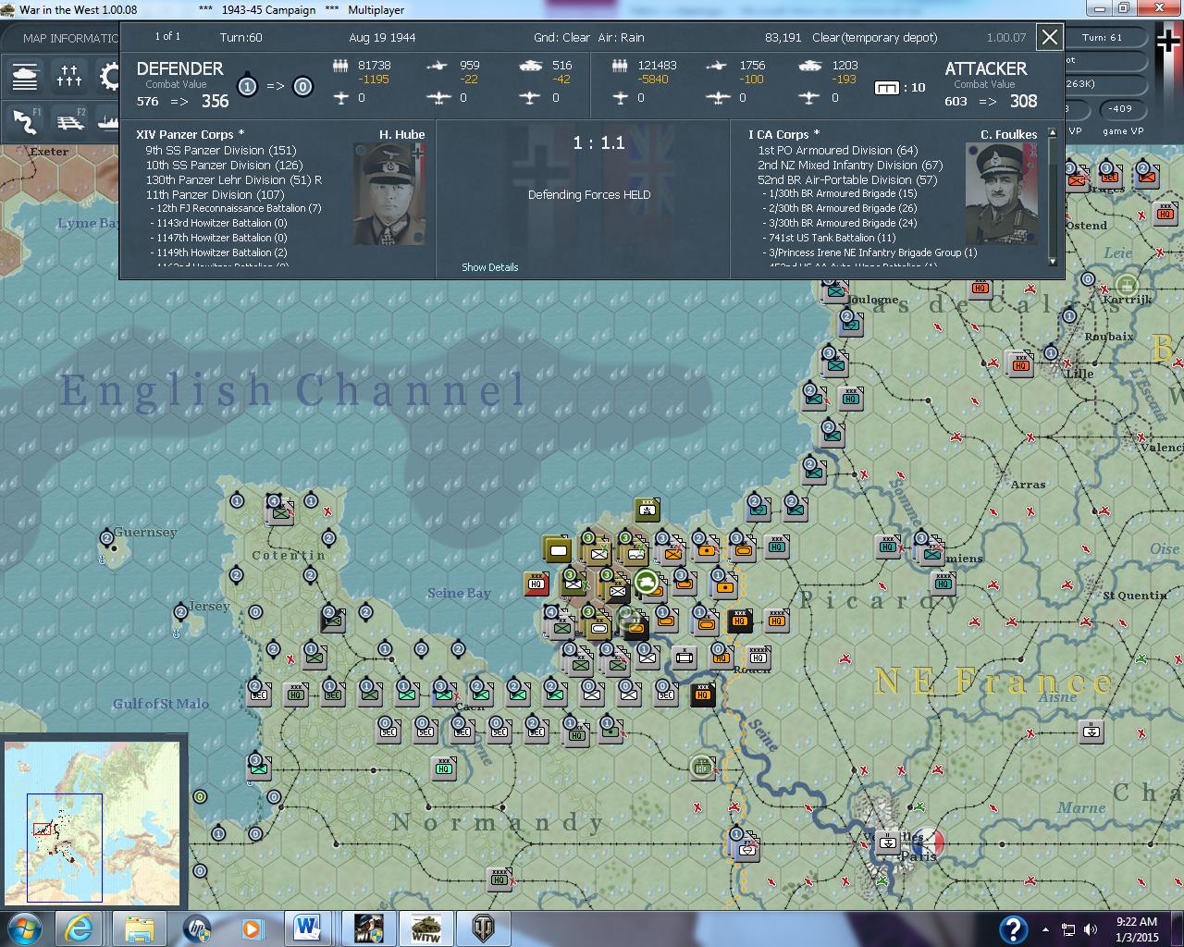Launch Internet Explorer from the taskbar
Screen dimensions: 1184x947
tap(79, 929)
